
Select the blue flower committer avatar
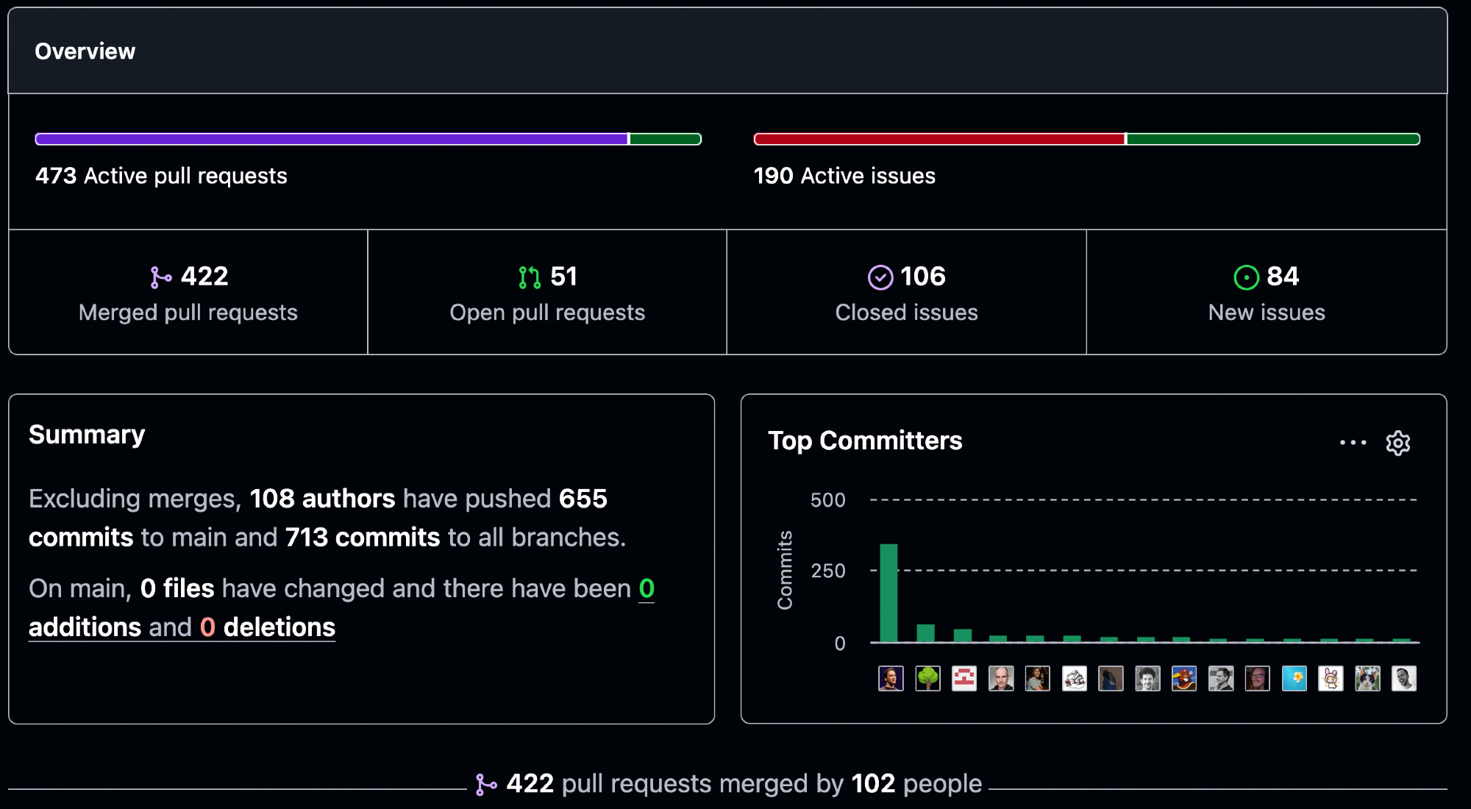(x=1294, y=678)
